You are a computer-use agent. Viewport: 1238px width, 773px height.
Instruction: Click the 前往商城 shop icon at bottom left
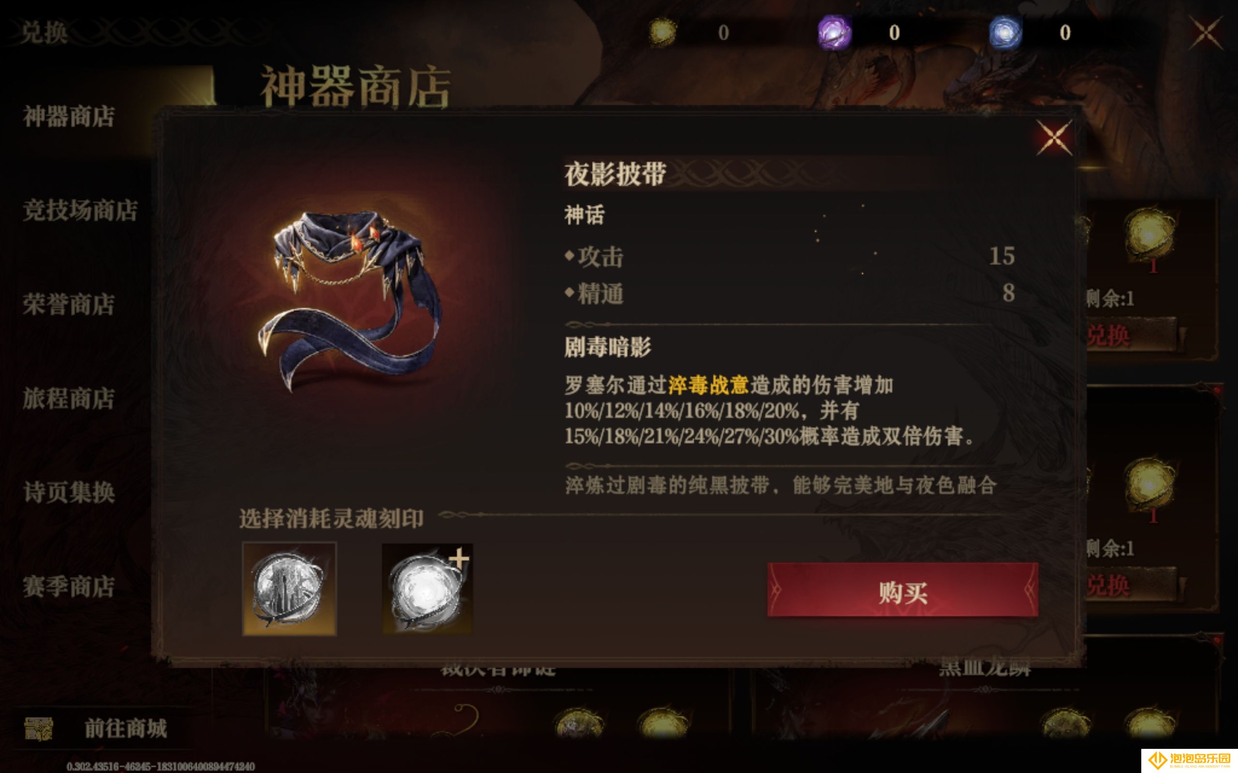[x=38, y=728]
